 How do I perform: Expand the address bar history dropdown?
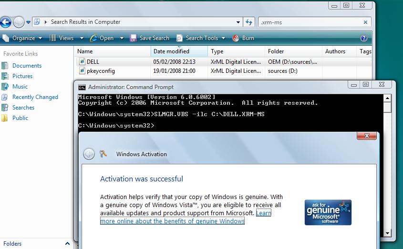coord(238,22)
